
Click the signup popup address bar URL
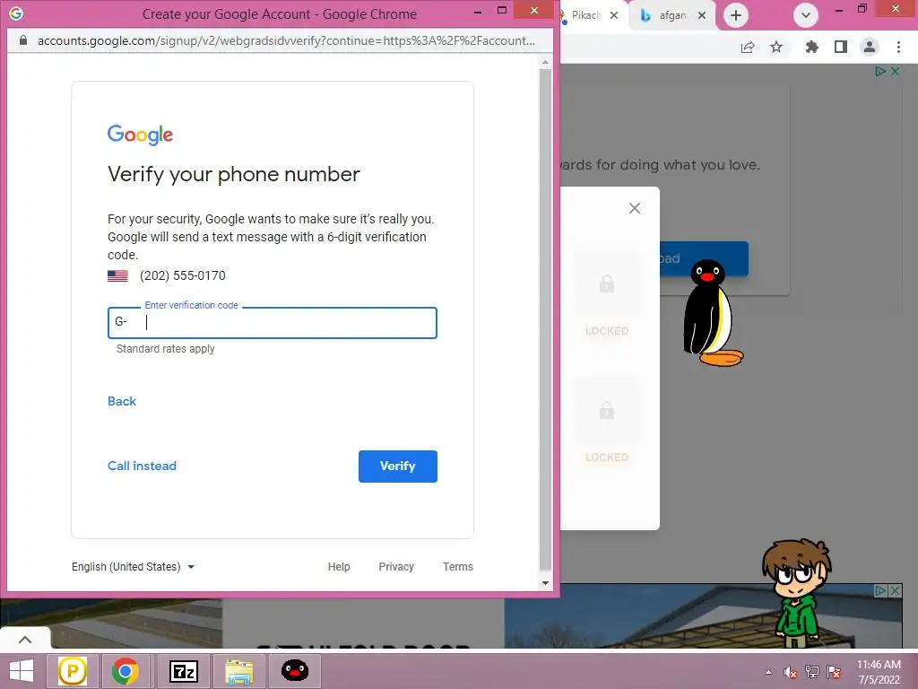(x=286, y=40)
